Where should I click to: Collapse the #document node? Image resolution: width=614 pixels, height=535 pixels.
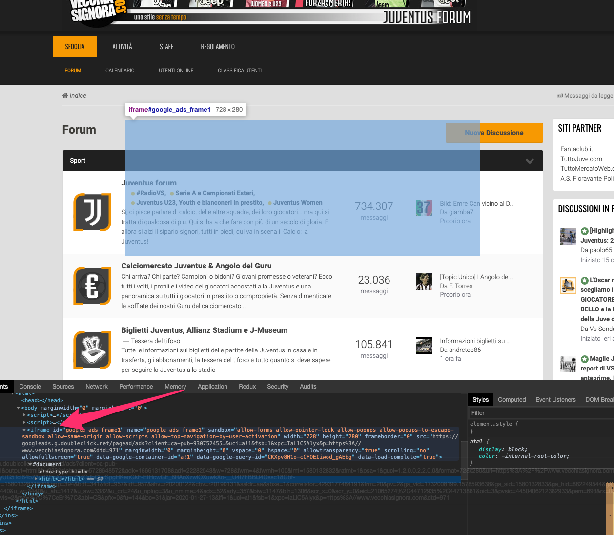pyautogui.click(x=30, y=464)
